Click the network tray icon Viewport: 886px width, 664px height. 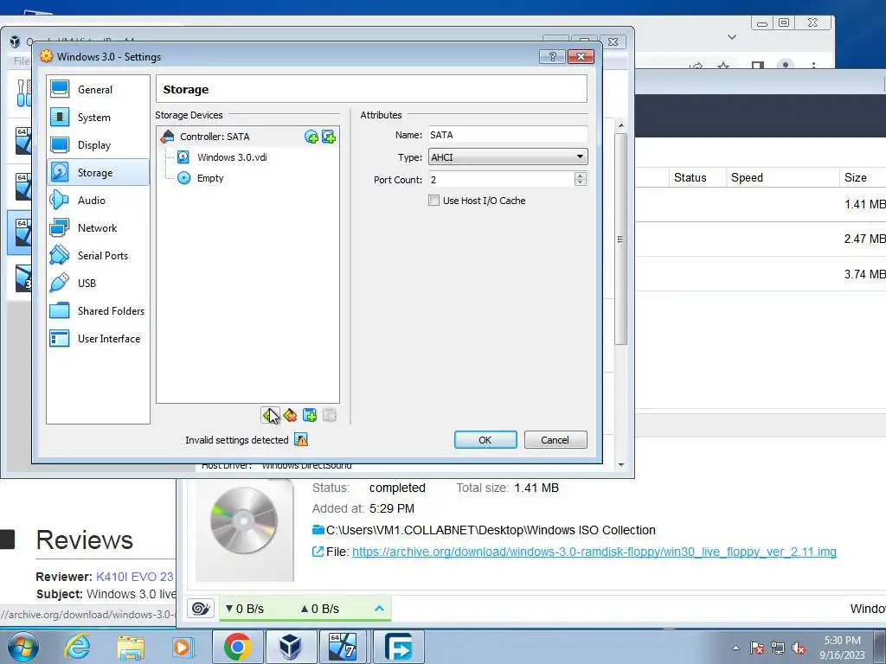click(x=778, y=648)
